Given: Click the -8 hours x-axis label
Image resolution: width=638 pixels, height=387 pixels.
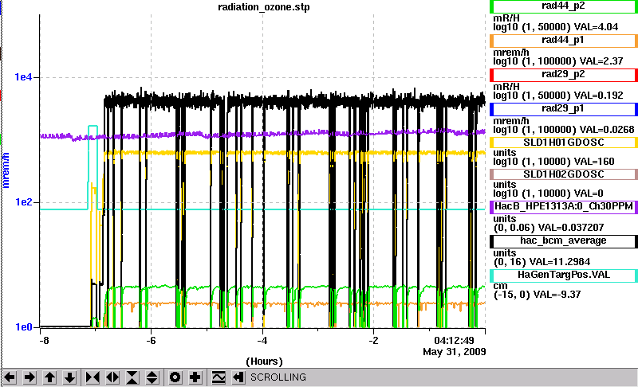Looking at the screenshot, I should (x=44, y=340).
